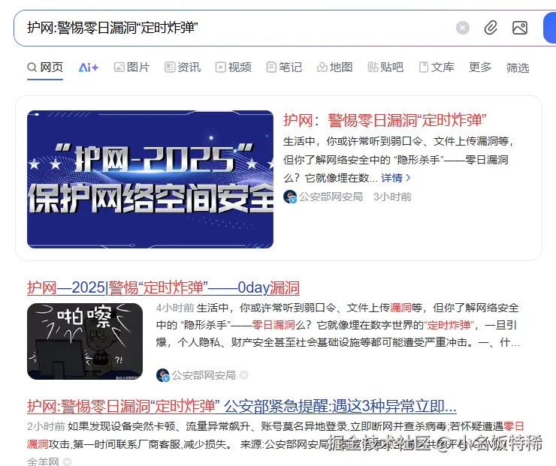Open the 文库 tab
The height and width of the screenshot is (466, 556).
click(x=437, y=67)
